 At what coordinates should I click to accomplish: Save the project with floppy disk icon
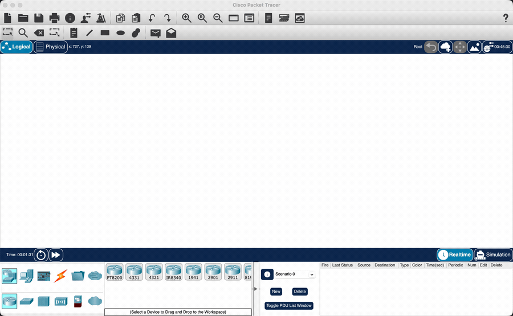39,18
